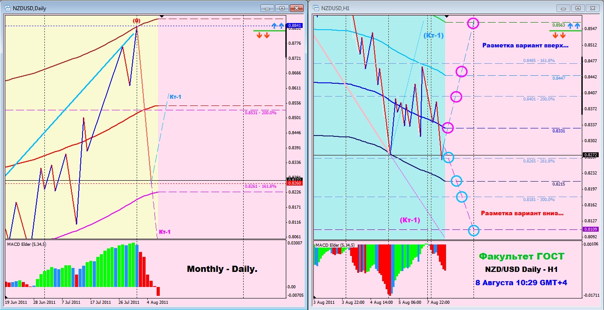Click the green 0.8563 label in H1 chart

(x=558, y=26)
